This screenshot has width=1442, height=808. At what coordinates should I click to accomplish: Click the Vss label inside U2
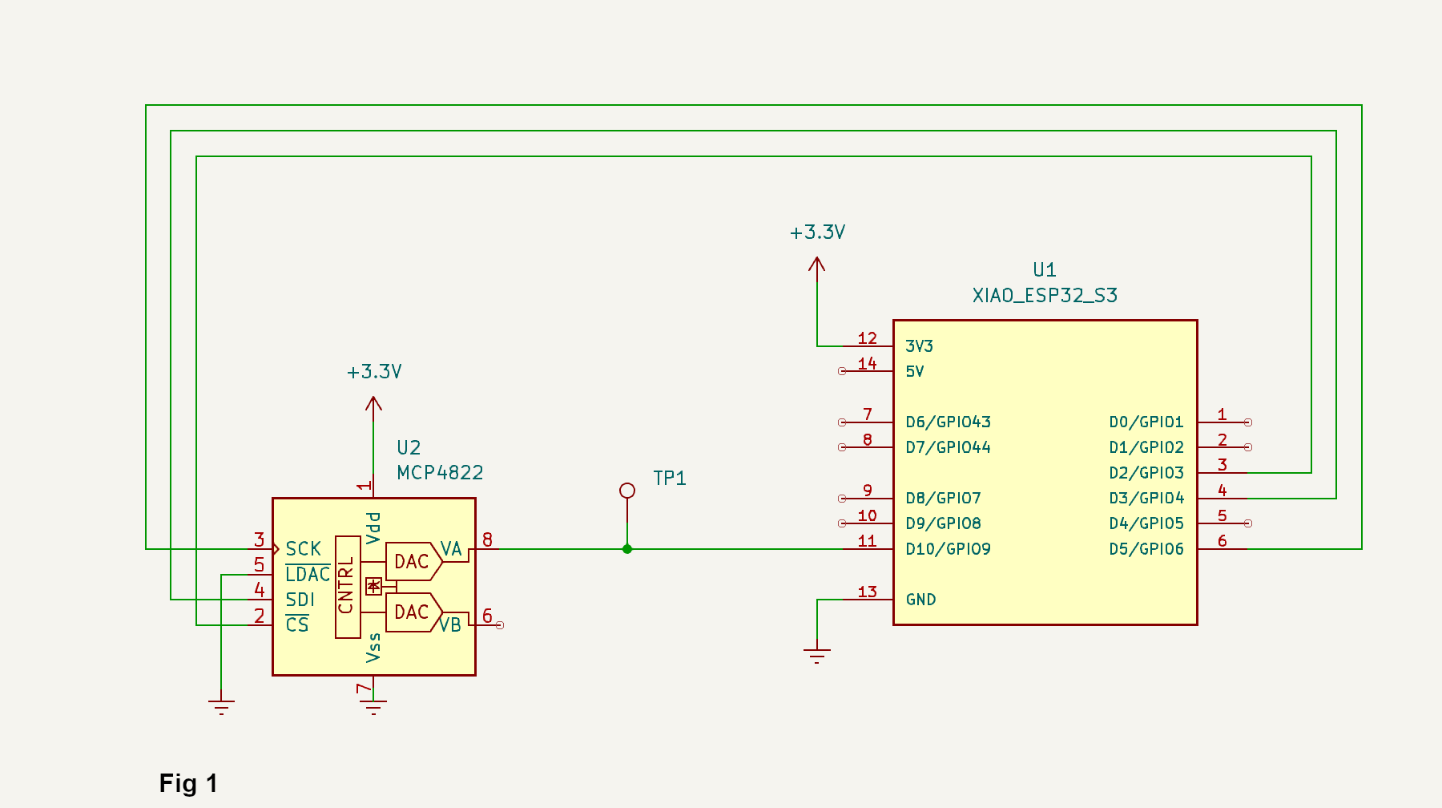(373, 648)
